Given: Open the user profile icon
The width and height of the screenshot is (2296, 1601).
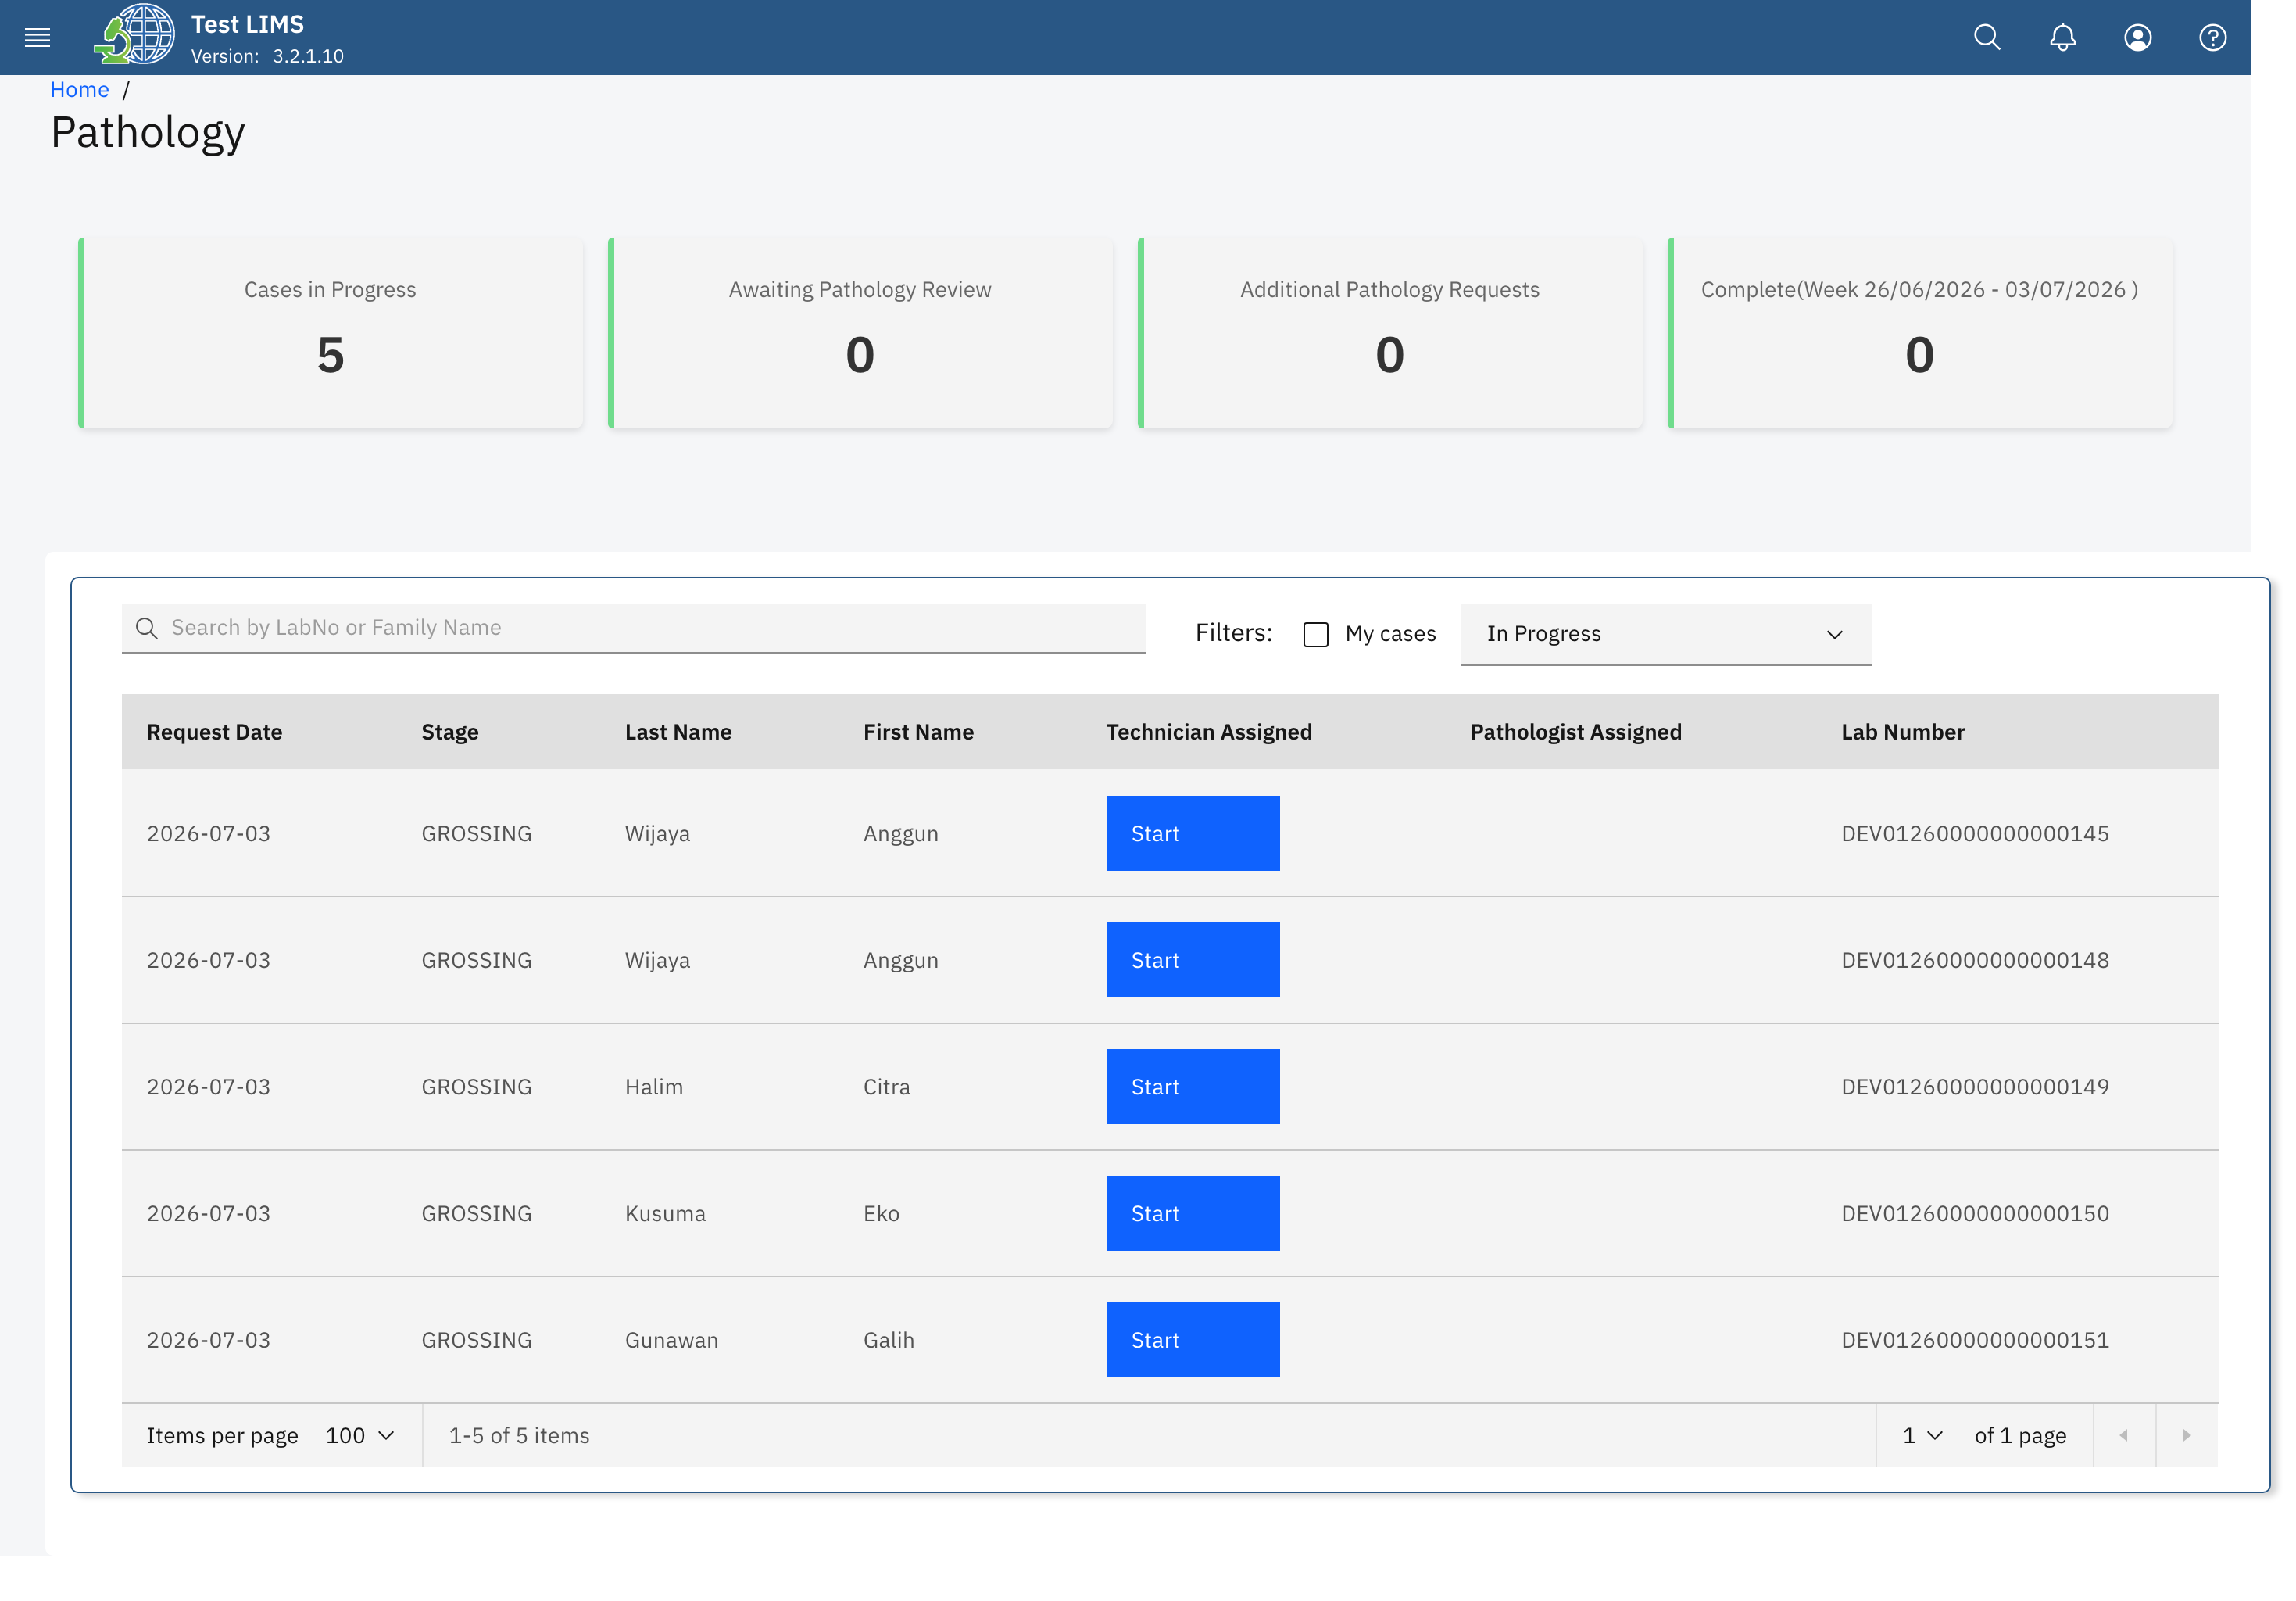Looking at the screenshot, I should (x=2137, y=38).
